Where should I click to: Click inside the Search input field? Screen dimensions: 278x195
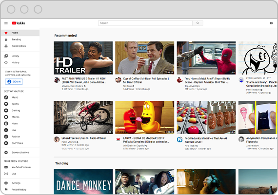145,23
